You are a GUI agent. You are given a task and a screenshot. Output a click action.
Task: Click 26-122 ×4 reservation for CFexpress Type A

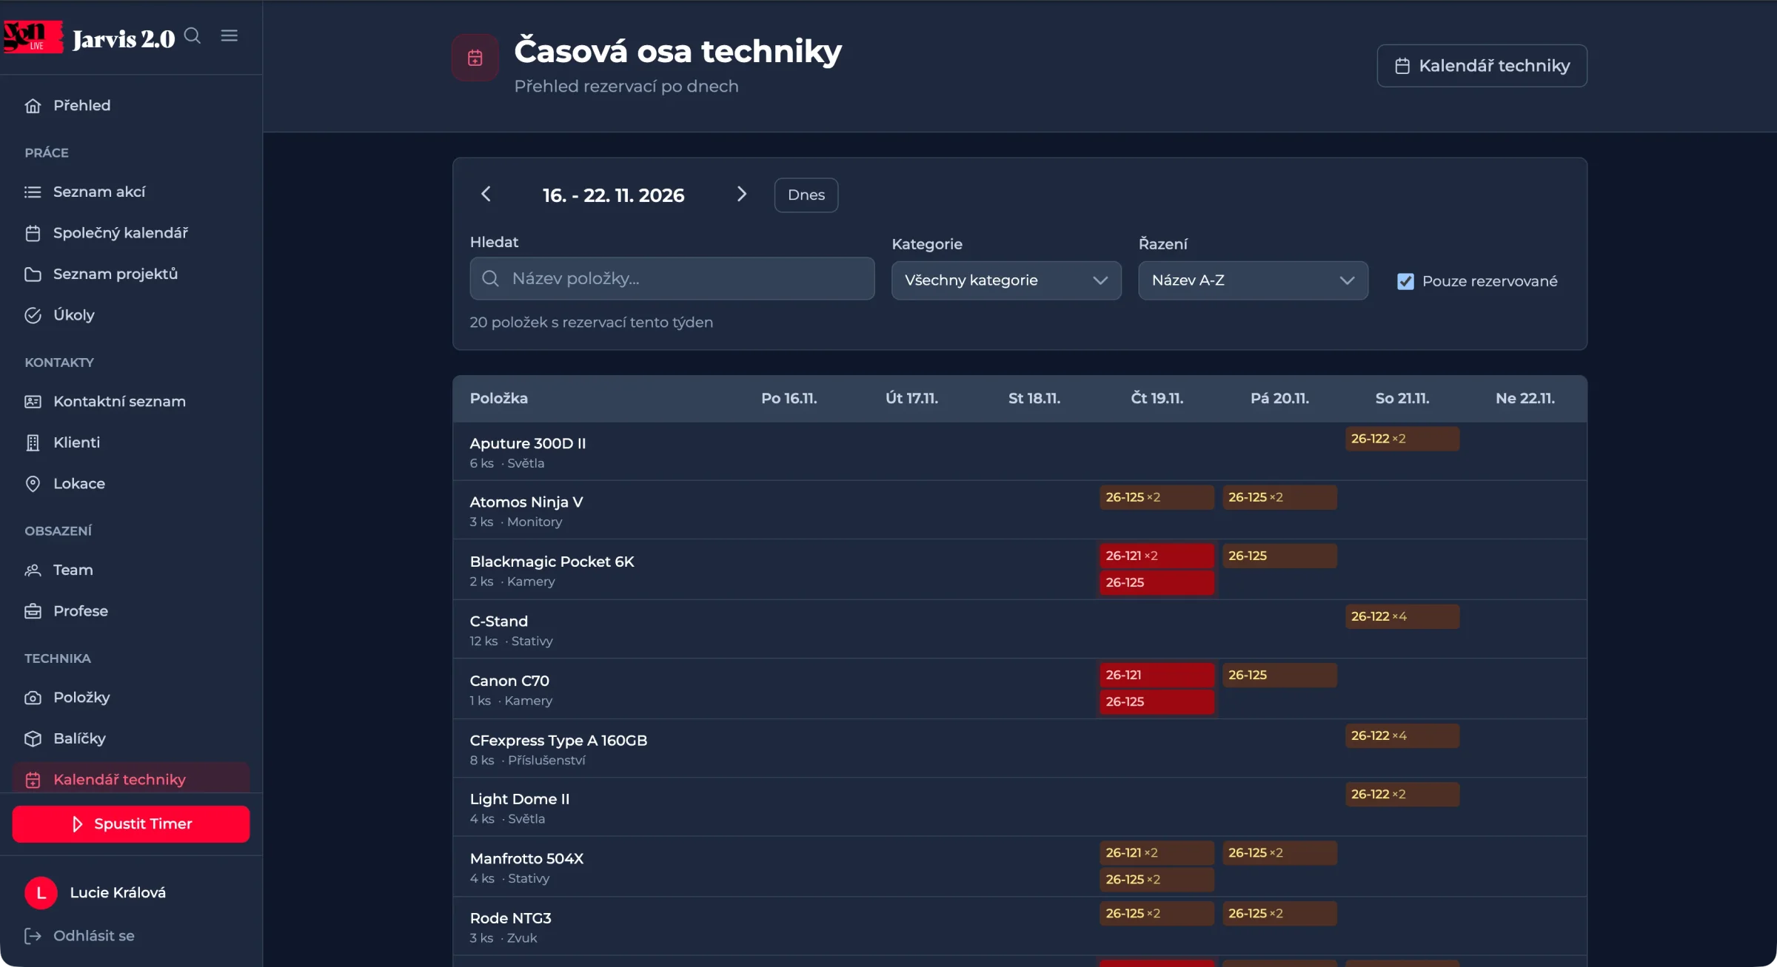1402,735
